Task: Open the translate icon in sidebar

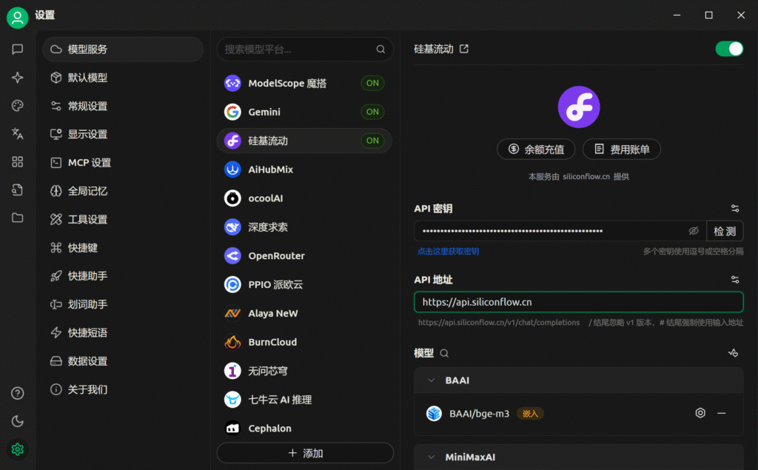Action: click(x=18, y=134)
